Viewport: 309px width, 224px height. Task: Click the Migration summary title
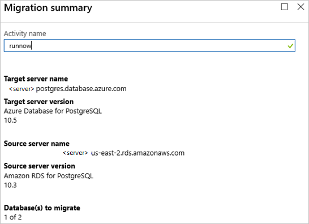tap(48, 8)
